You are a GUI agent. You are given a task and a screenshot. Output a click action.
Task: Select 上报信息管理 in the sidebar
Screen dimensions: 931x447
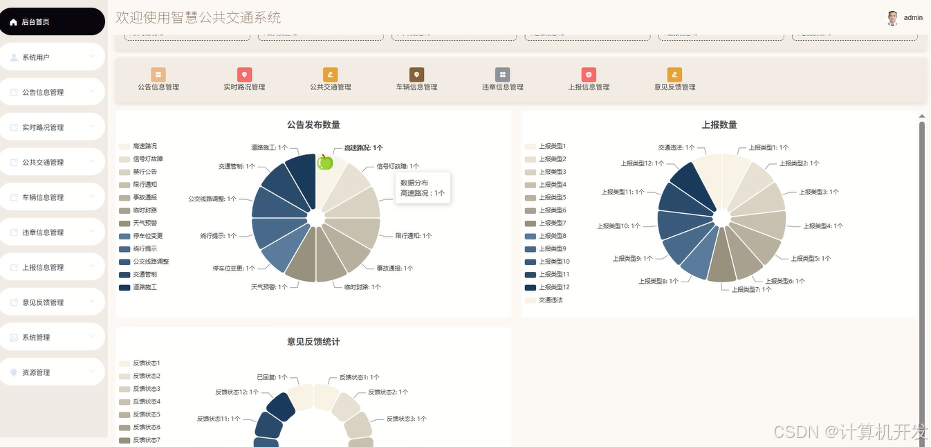point(53,267)
